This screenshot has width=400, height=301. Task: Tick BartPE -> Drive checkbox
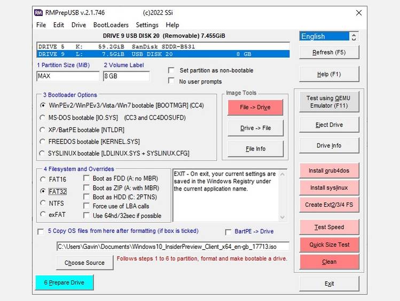click(x=229, y=232)
